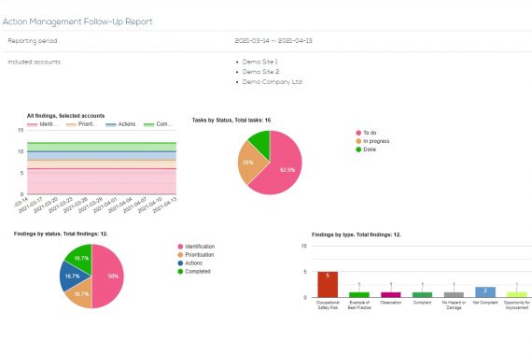Click the All findings, Selected accounts chart title
532x355 pixels.
(x=66, y=116)
